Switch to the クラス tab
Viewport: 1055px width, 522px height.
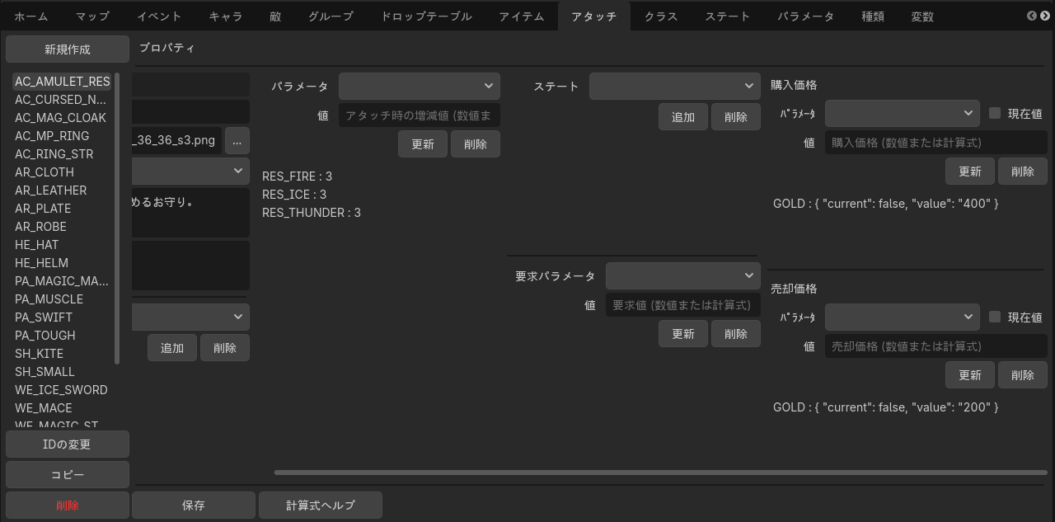click(661, 16)
